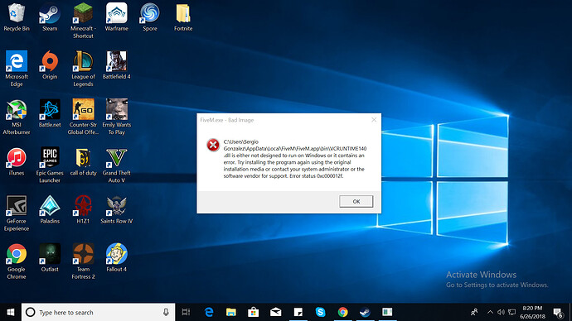Switch to Steam on the taskbar
This screenshot has width=572, height=321.
click(365, 312)
